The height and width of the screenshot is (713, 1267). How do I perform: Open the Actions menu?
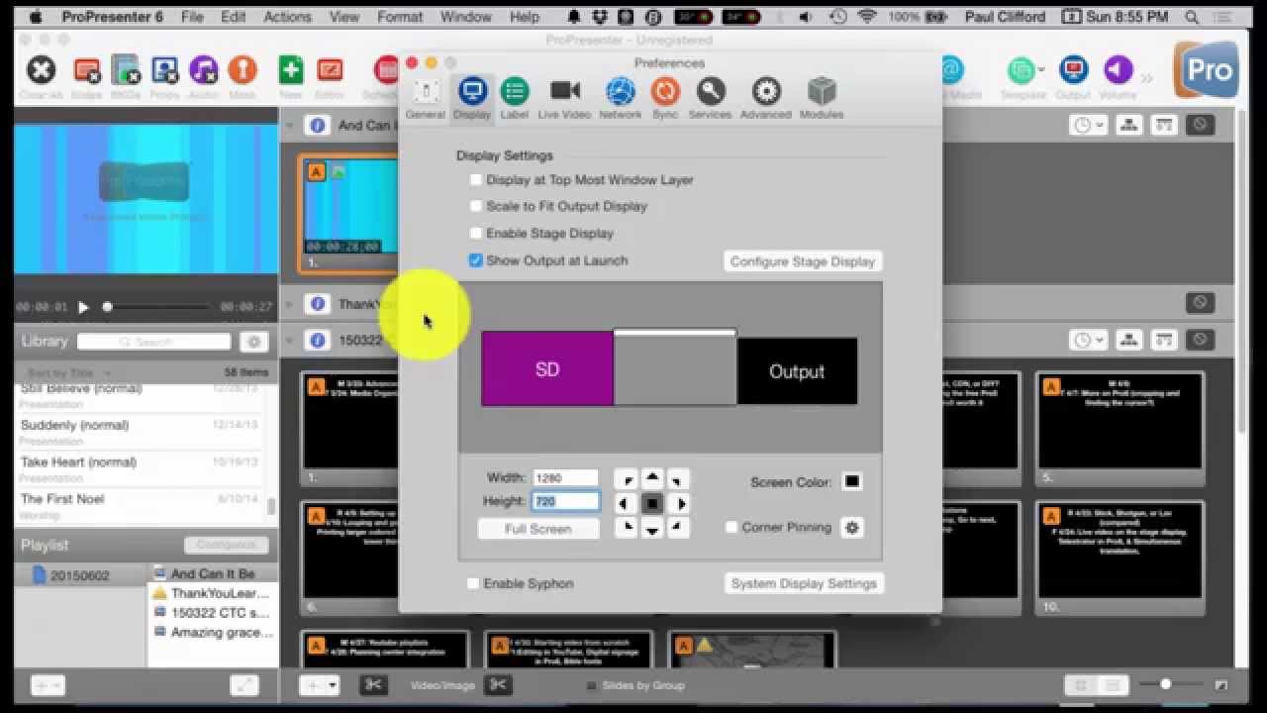288,17
